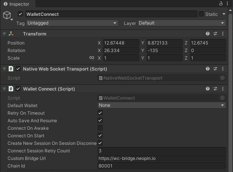Screen dimensions: 233x172
Task: Collapse the Transform component foldout
Action: pyautogui.click(x=5, y=34)
